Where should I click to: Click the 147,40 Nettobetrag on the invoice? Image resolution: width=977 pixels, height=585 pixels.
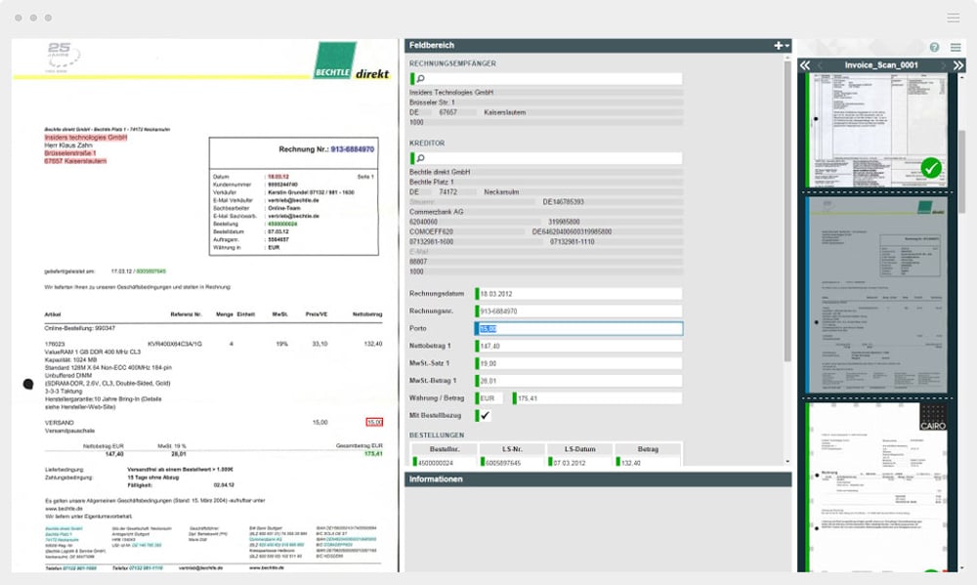click(x=114, y=454)
